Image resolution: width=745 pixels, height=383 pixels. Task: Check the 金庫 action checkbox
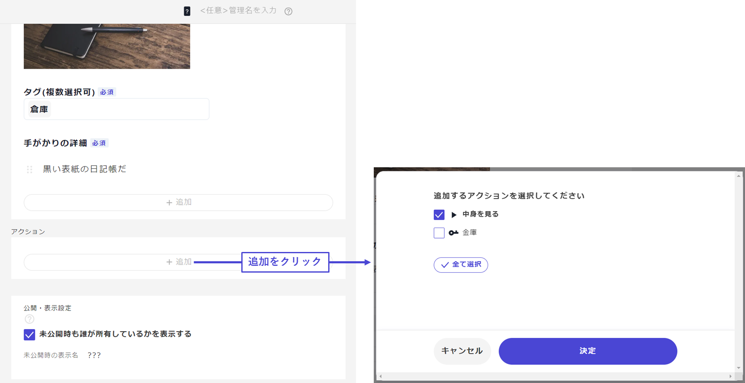tap(439, 233)
